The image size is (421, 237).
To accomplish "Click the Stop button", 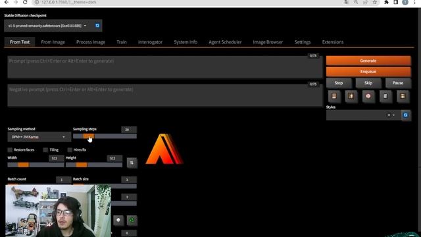I will click(x=339, y=83).
